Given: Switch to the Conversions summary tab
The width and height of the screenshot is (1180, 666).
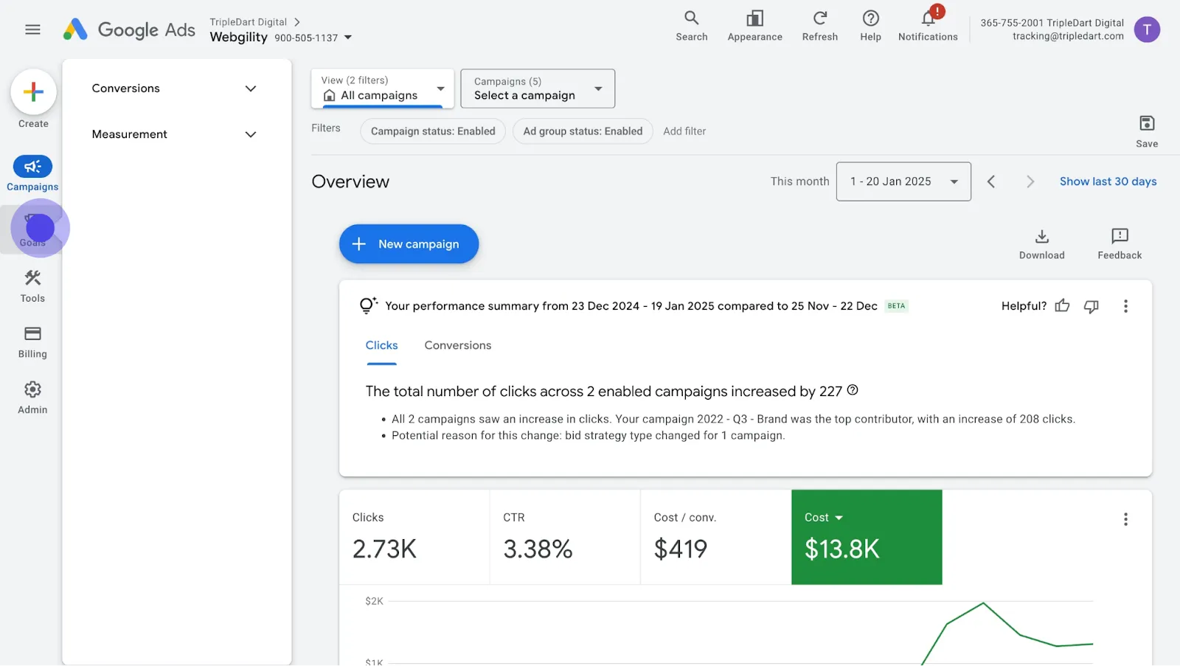Looking at the screenshot, I should pos(457,345).
